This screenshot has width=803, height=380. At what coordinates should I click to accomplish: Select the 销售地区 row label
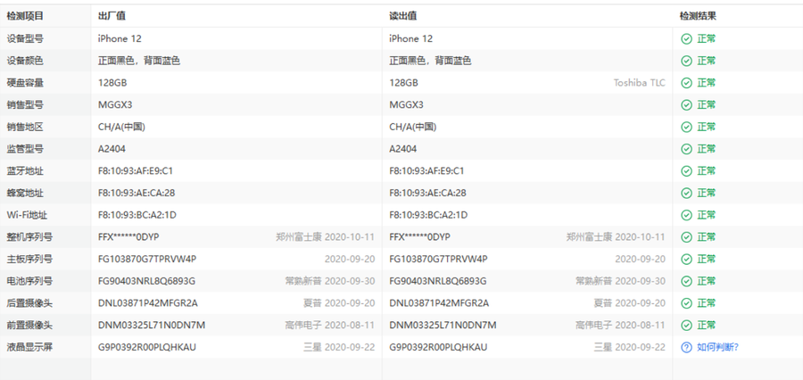point(25,127)
